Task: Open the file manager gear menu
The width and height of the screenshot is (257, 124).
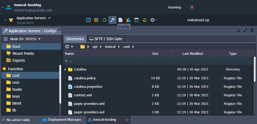Action: 69,47
